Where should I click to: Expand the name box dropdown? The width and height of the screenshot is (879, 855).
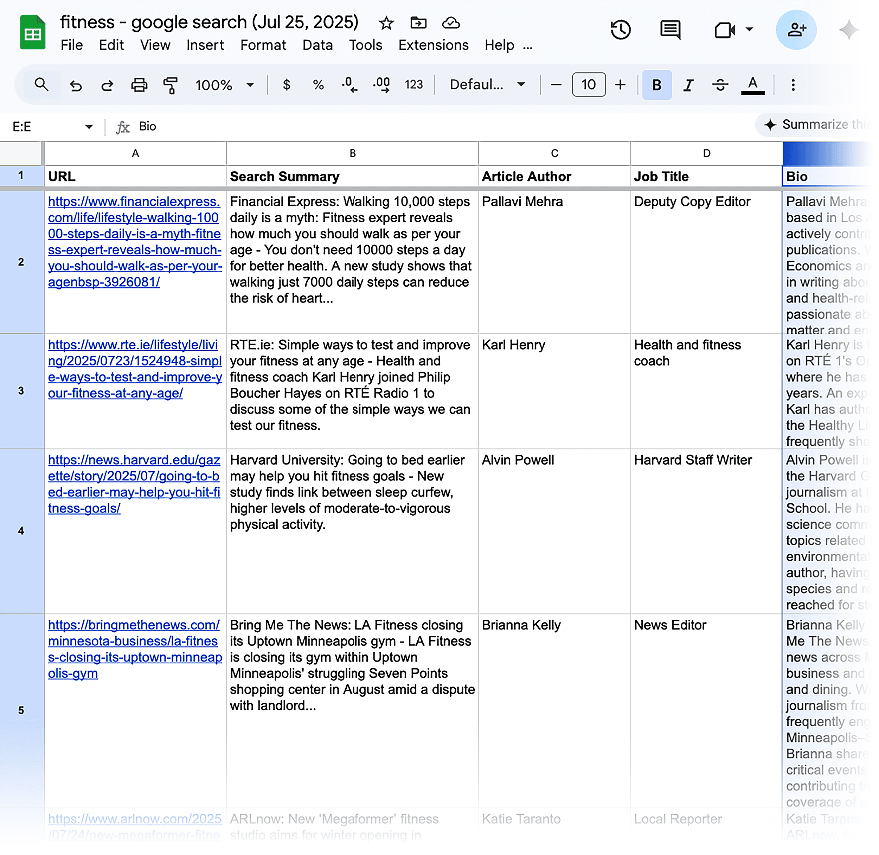[x=89, y=126]
